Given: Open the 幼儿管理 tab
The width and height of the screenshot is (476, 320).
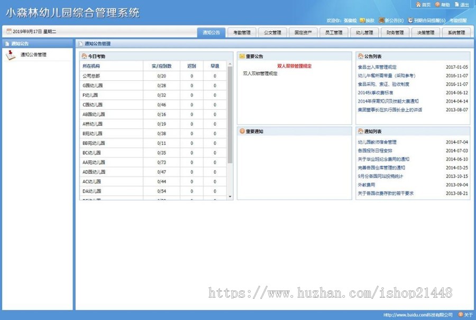Looking at the screenshot, I should tap(364, 32).
